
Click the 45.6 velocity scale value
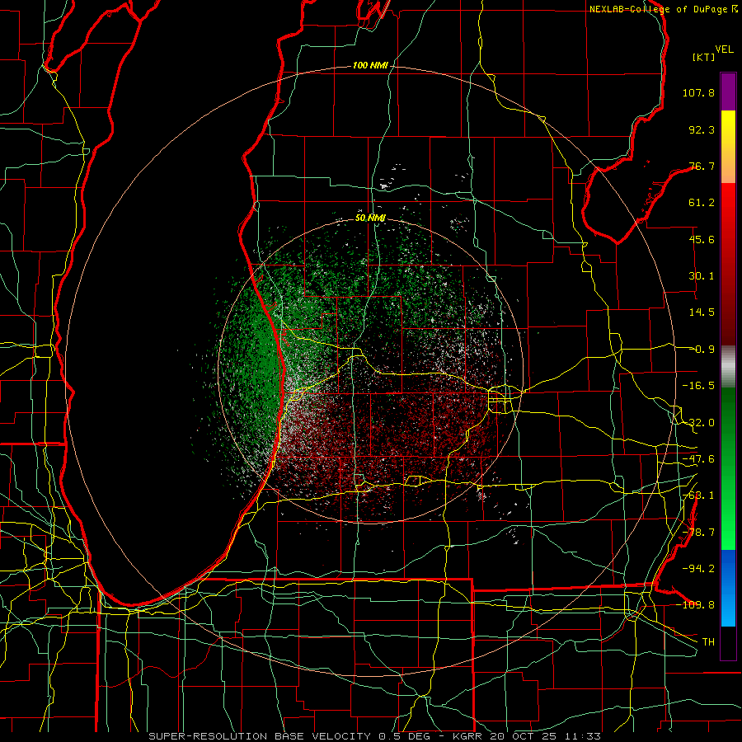(702, 239)
